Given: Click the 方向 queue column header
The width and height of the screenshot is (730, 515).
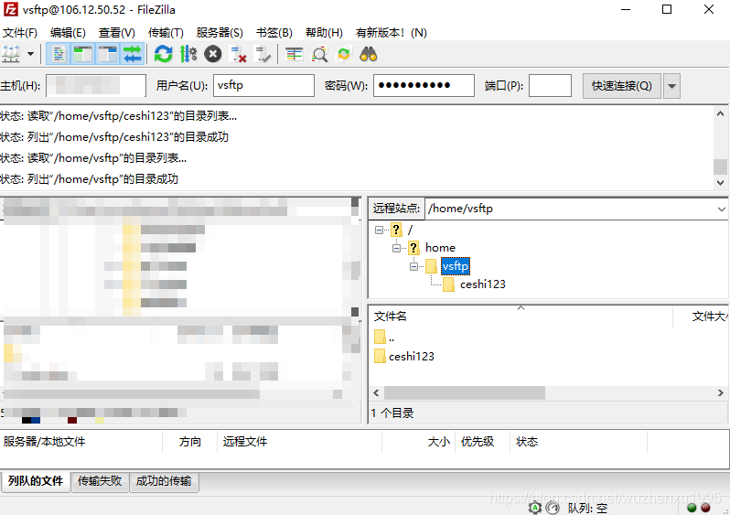Looking at the screenshot, I should [x=190, y=442].
